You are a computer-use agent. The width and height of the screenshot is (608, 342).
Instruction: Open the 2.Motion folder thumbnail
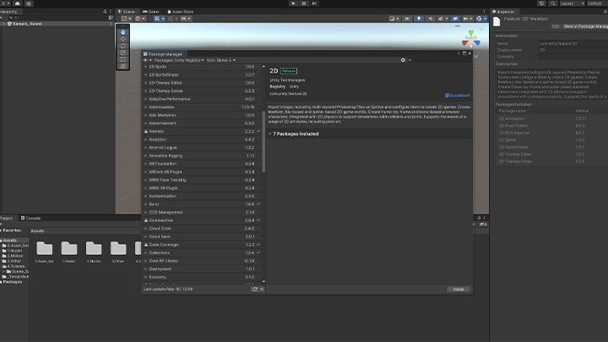[x=94, y=248]
